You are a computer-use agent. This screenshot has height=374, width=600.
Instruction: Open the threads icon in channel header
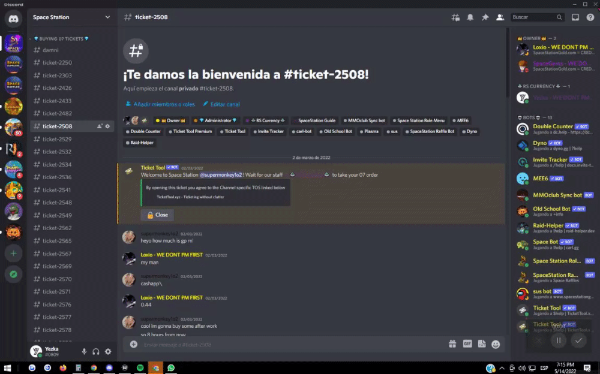455,17
